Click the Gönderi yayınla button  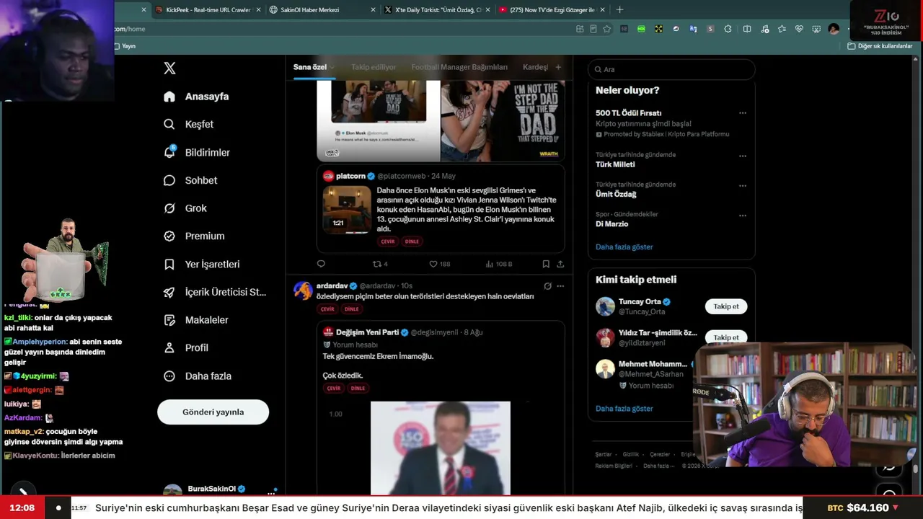click(x=213, y=412)
